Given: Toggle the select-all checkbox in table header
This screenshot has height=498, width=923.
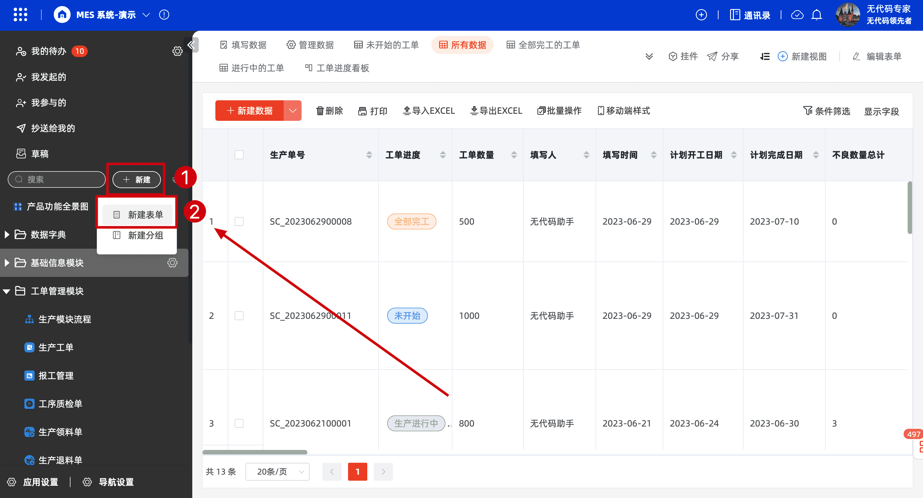Looking at the screenshot, I should click(239, 155).
